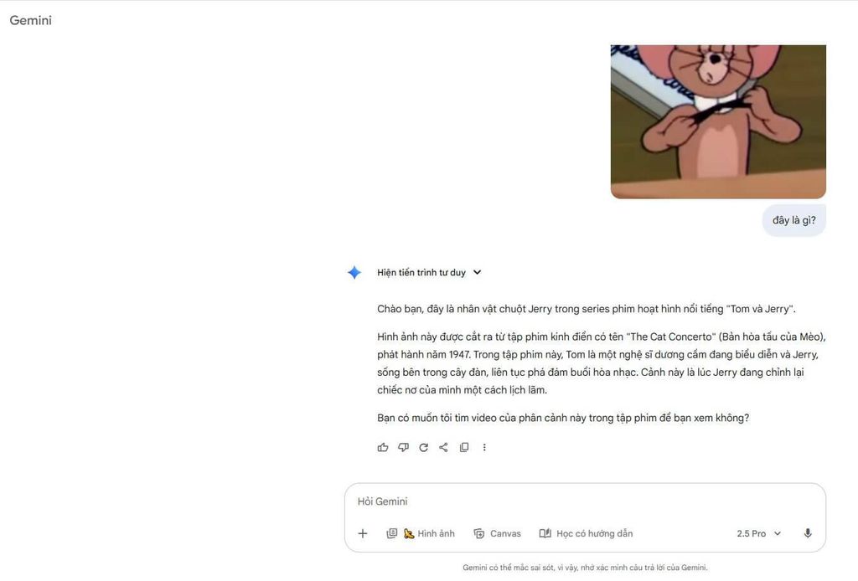This screenshot has height=581, width=858.
Task: Click the share icon below response
Action: (x=444, y=448)
